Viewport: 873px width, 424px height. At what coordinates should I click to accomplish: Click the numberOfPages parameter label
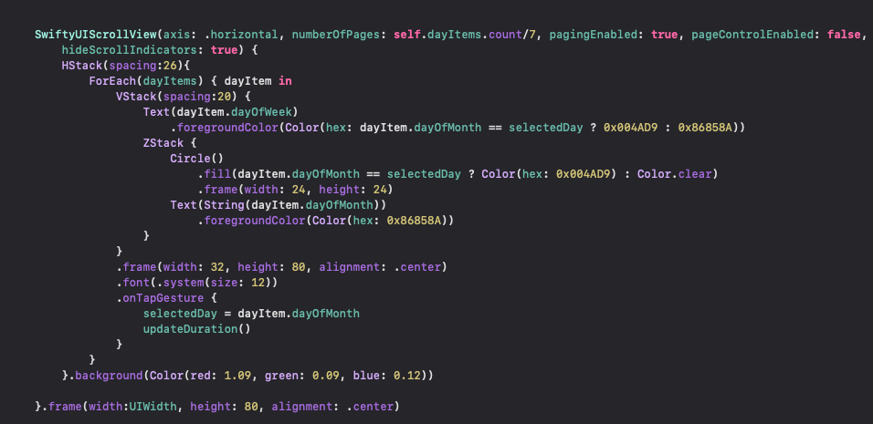336,35
